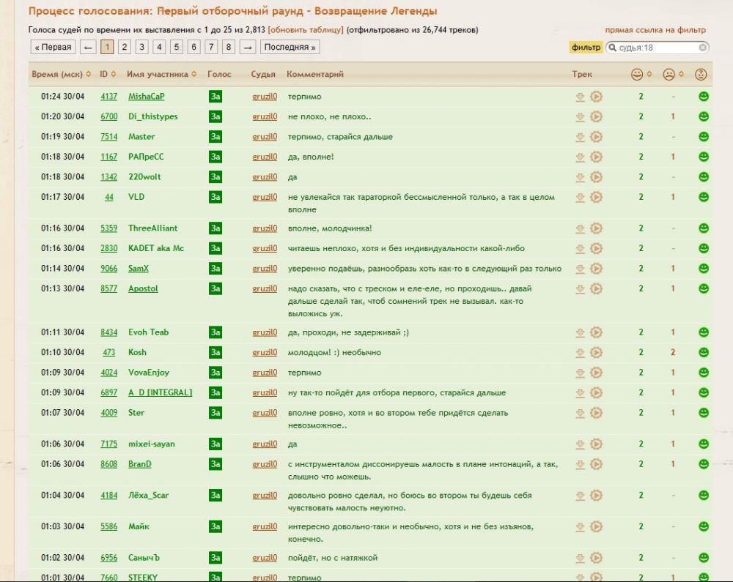This screenshot has width=733, height=582.
Task: Open participant SamX profile link
Action: click(x=139, y=269)
